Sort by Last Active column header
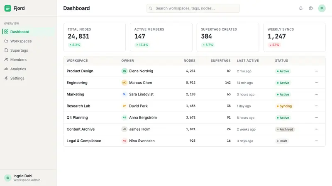The width and height of the screenshot is (332, 186). [x=248, y=60]
